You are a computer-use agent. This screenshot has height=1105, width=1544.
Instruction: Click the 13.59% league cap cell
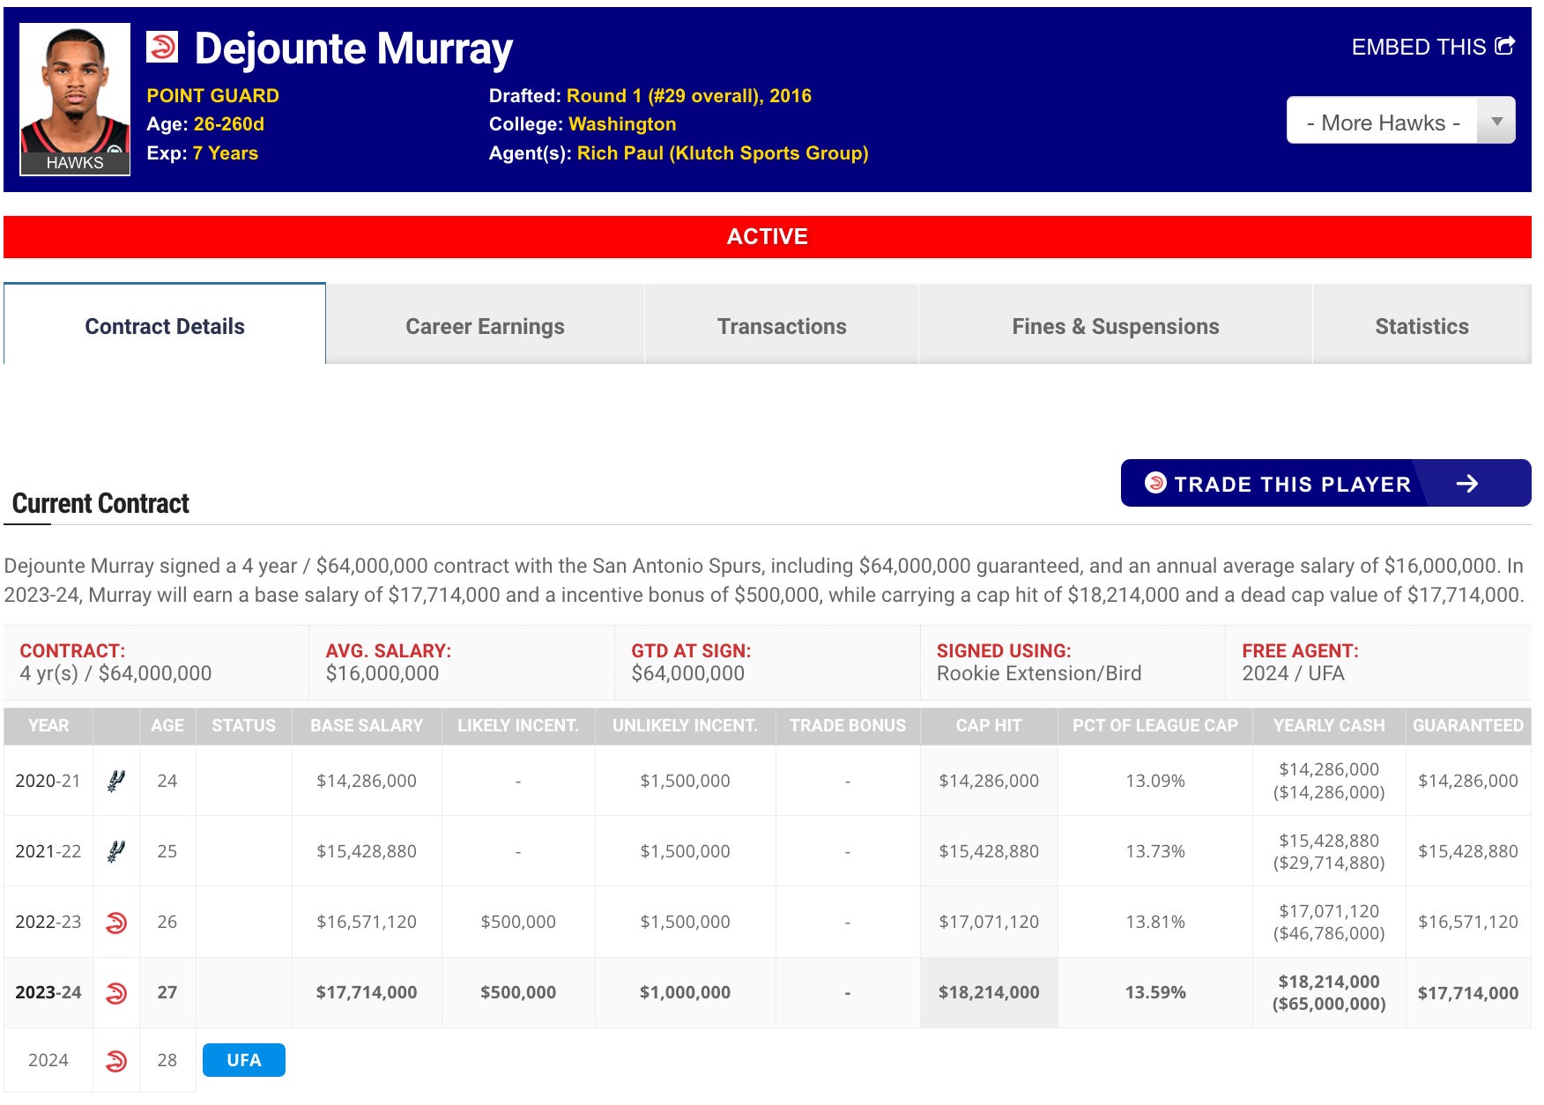click(1154, 992)
